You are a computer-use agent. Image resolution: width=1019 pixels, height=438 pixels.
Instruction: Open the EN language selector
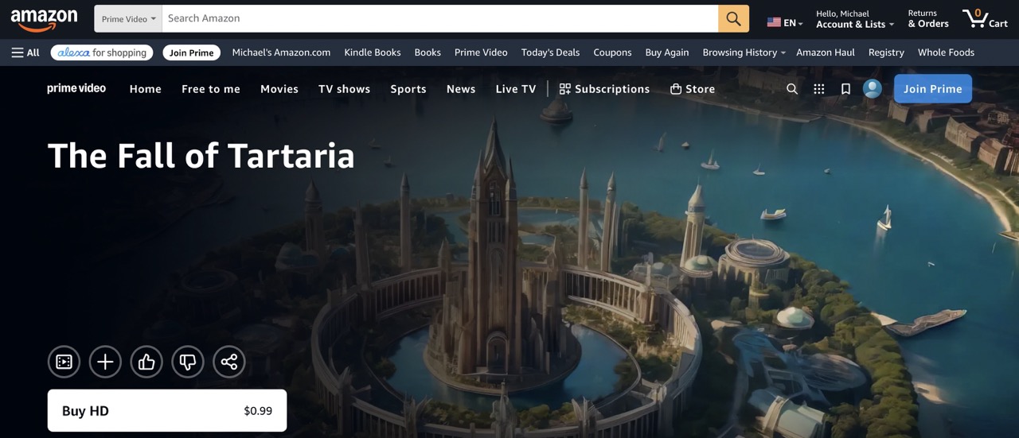(x=785, y=22)
